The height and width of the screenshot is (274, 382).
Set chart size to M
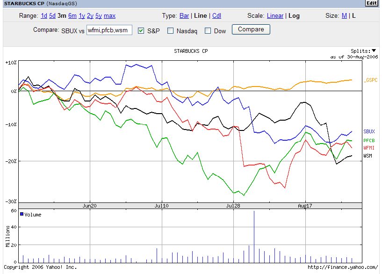point(344,16)
